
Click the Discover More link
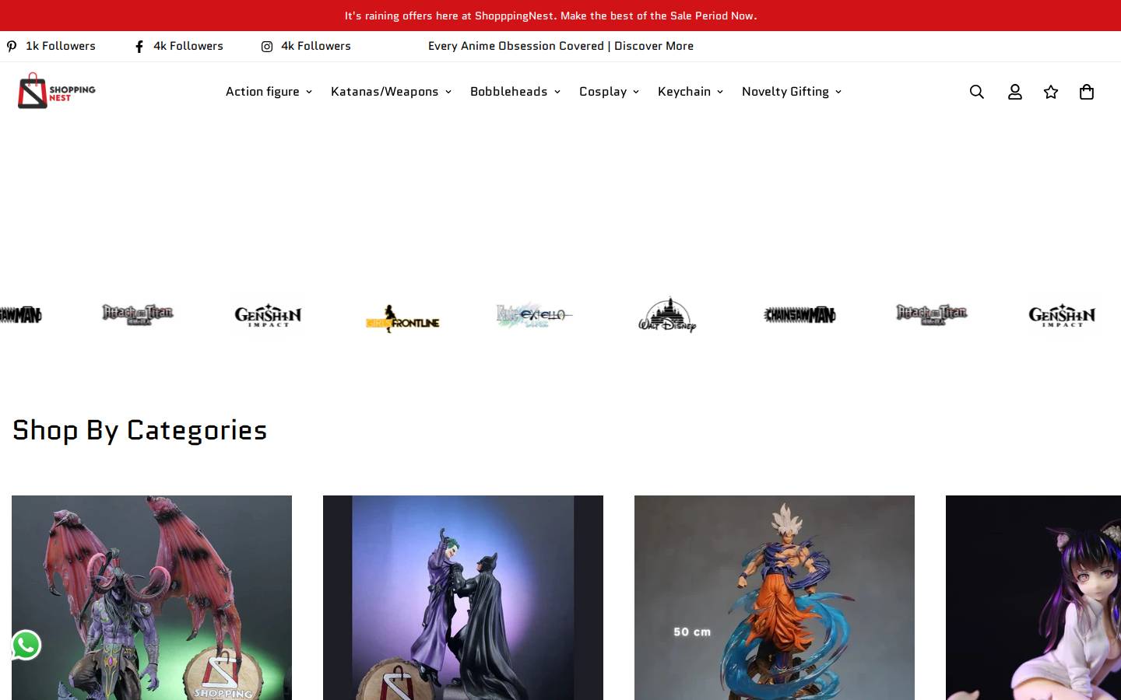pyautogui.click(x=654, y=46)
